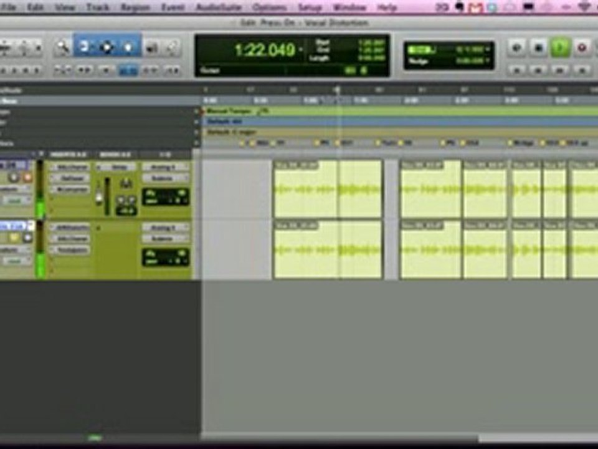Open top track's output path selector
Image resolution: width=598 pixels, height=449 pixels.
coord(166,178)
